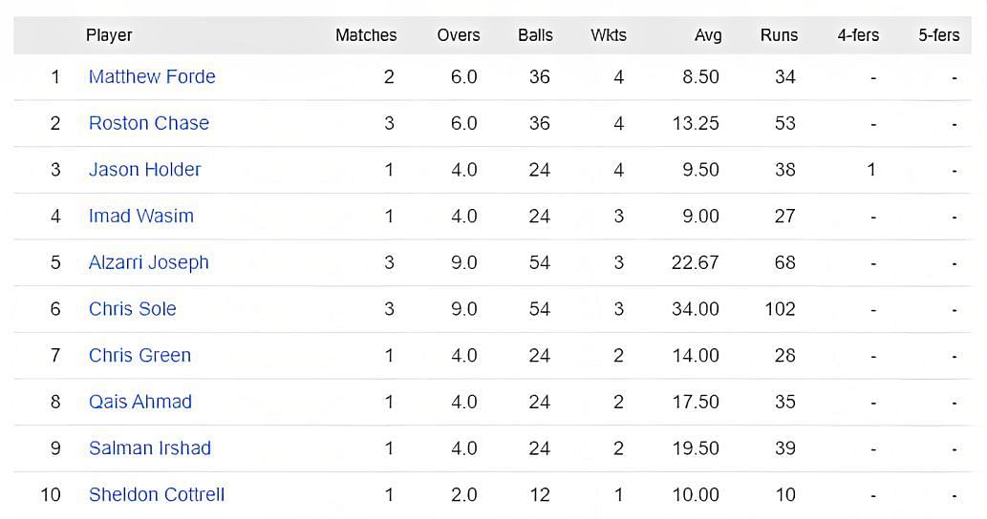Click Jason Holder's 4-fers value cell
The width and height of the screenshot is (987, 519).
coord(871,170)
